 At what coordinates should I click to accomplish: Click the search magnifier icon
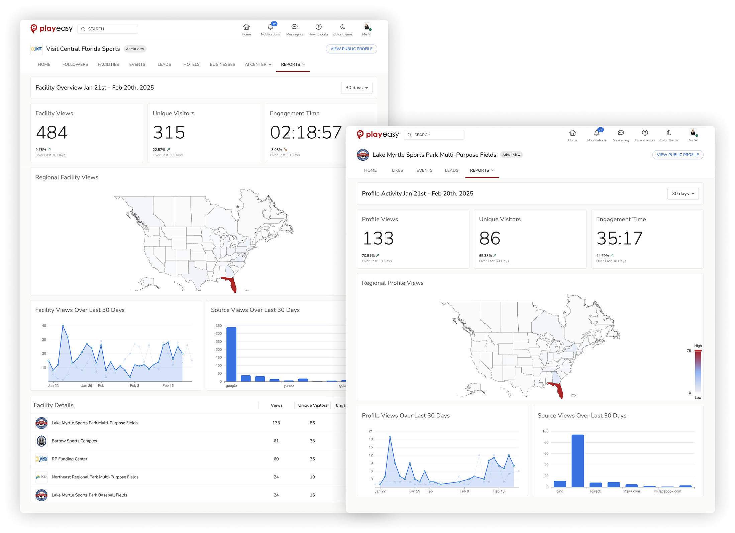[83, 29]
